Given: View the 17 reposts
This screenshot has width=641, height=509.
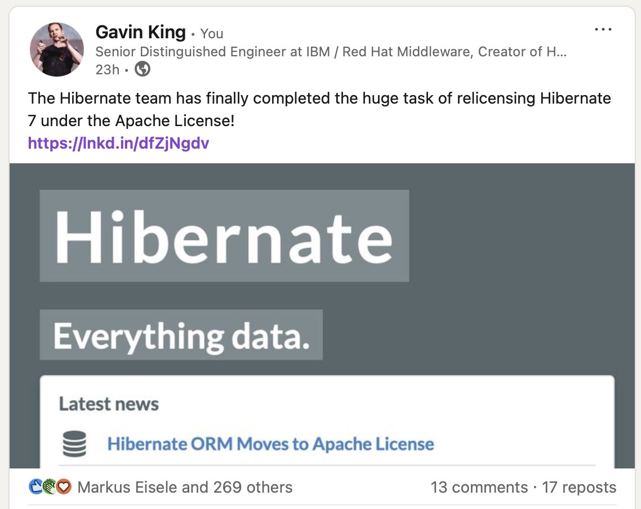Looking at the screenshot, I should pos(579,487).
